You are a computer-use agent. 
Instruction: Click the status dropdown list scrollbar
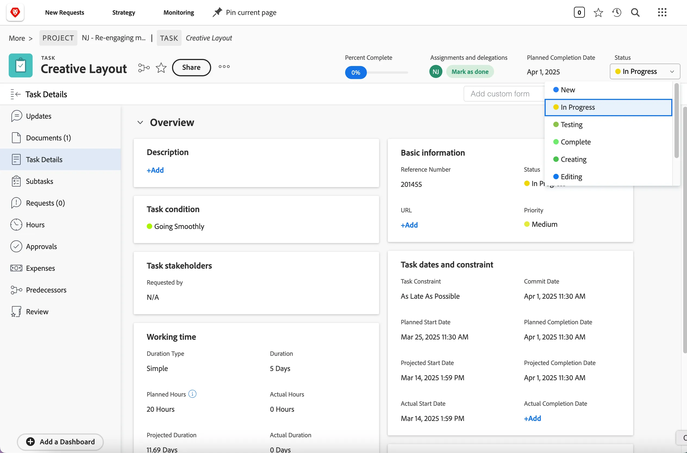pos(676,121)
